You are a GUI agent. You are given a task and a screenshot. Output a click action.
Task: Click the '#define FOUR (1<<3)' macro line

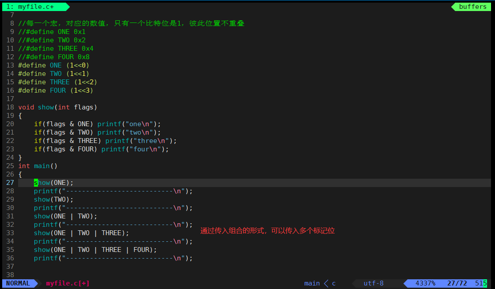(56, 90)
